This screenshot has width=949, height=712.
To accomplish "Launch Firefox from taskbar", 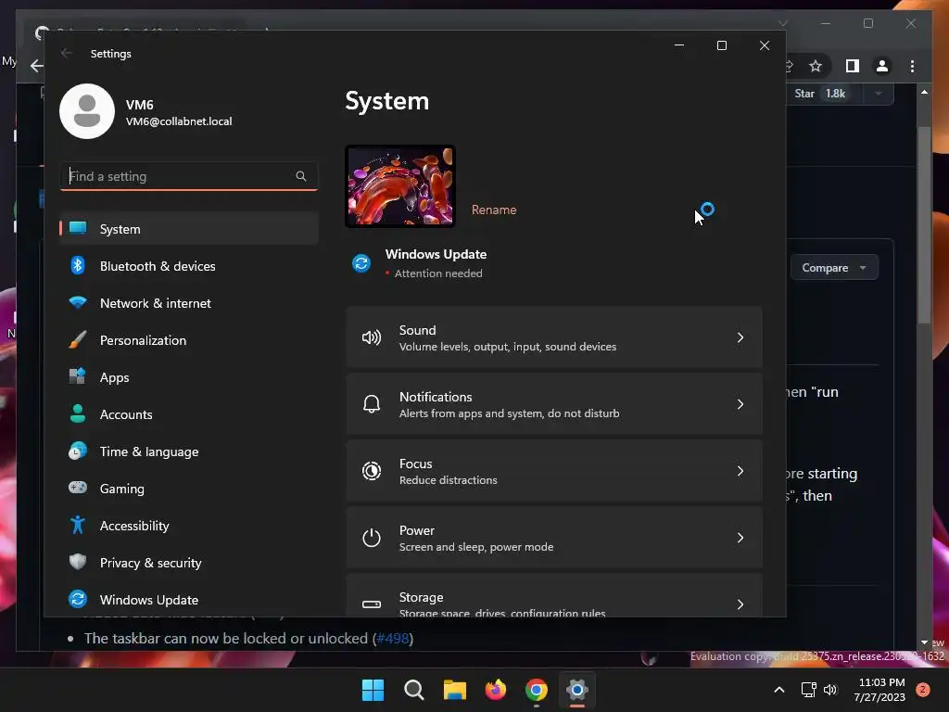I will click(x=496, y=690).
